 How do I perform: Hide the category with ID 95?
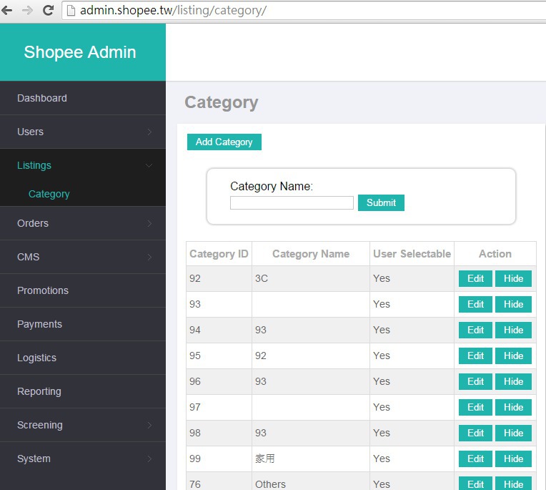513,356
